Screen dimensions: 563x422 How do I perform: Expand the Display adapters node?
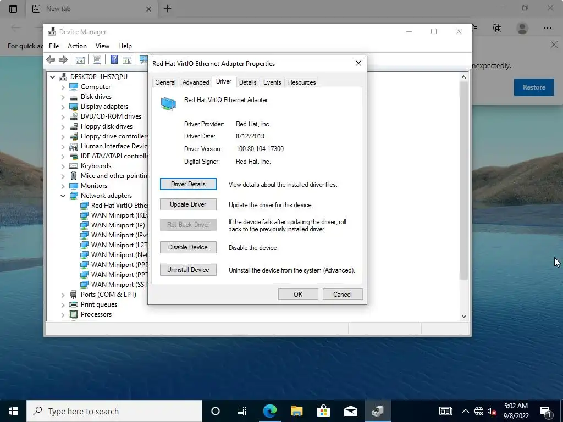tap(63, 107)
